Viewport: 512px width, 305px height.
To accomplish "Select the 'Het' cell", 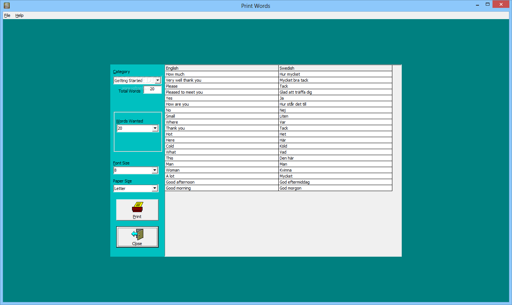I will point(335,134).
